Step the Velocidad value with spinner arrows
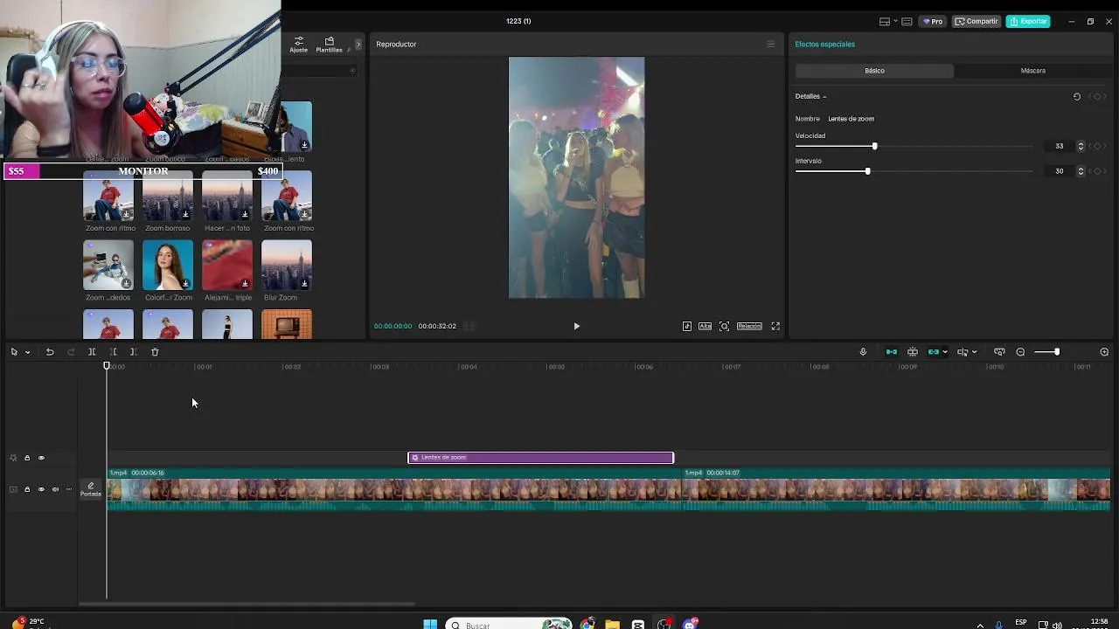Screen dimensions: 1119x629 coord(1081,146)
